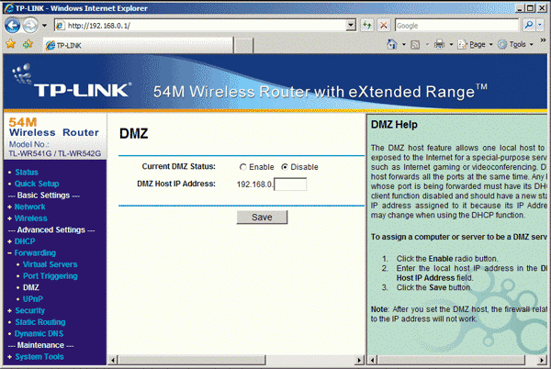The height and width of the screenshot is (369, 551).
Task: Expand the address bar history dropdown
Action: 351,26
